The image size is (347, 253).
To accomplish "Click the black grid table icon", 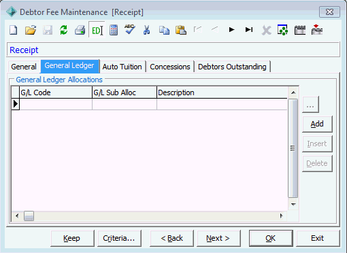I will tap(300, 30).
